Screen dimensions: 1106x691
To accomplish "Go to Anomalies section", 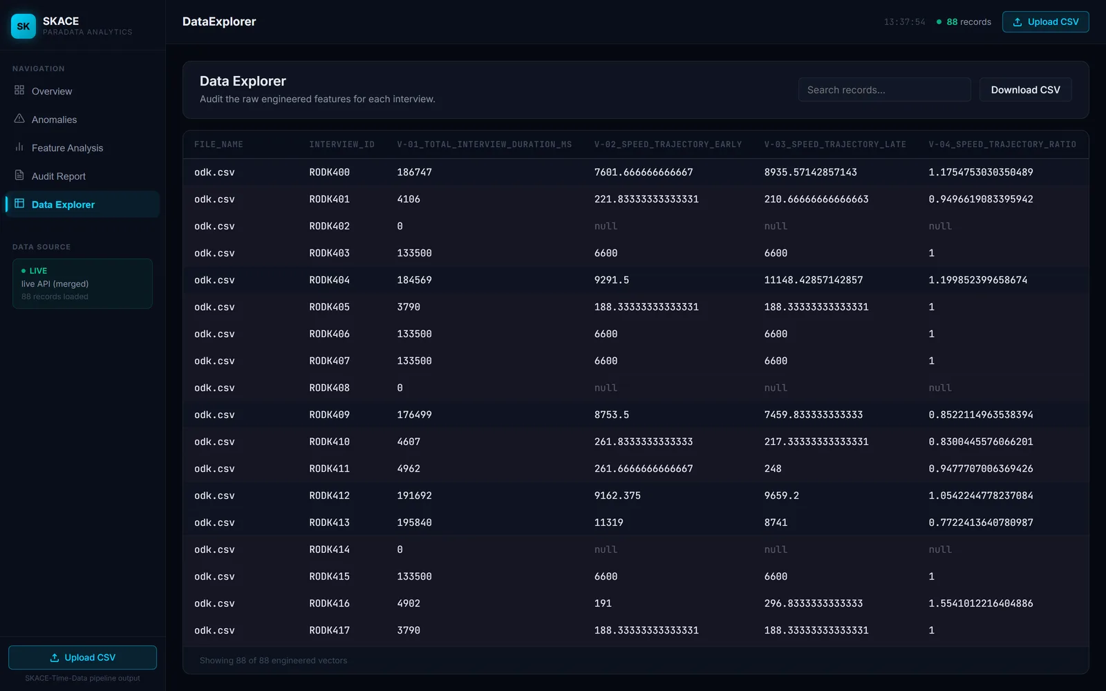I will click(82, 120).
